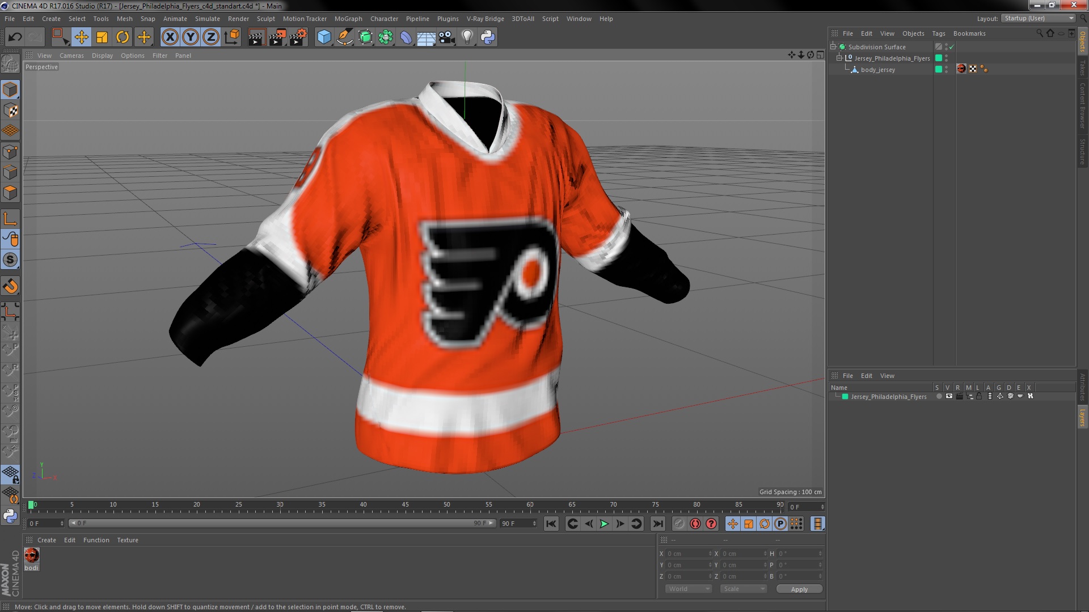Open the MoGraph menu

(x=348, y=19)
